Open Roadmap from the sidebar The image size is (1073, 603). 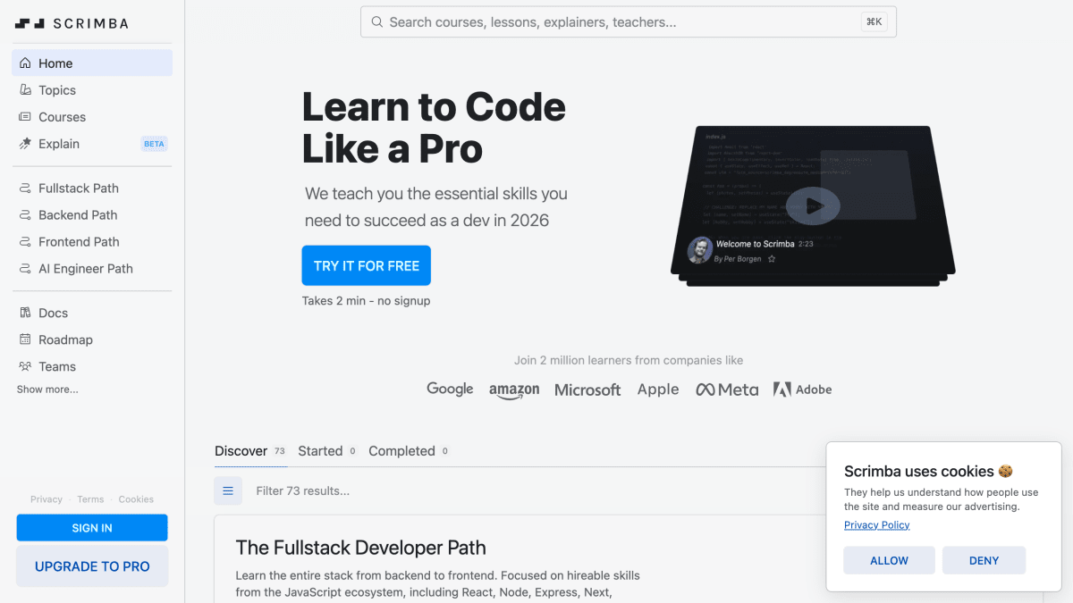92,340
